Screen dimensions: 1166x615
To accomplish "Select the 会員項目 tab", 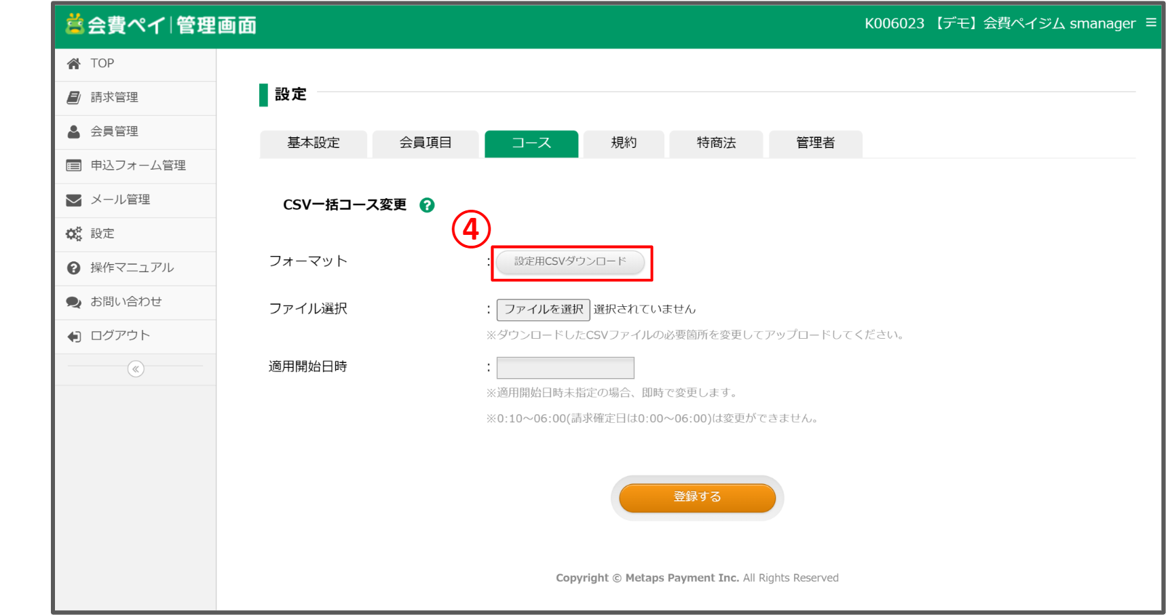I will pos(426,143).
